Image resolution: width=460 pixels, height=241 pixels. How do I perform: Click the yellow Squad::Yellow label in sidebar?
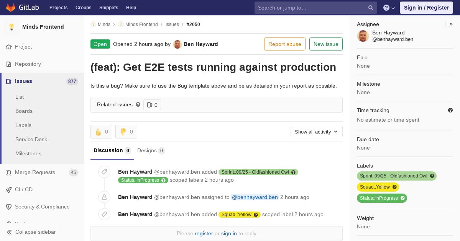pos(375,187)
